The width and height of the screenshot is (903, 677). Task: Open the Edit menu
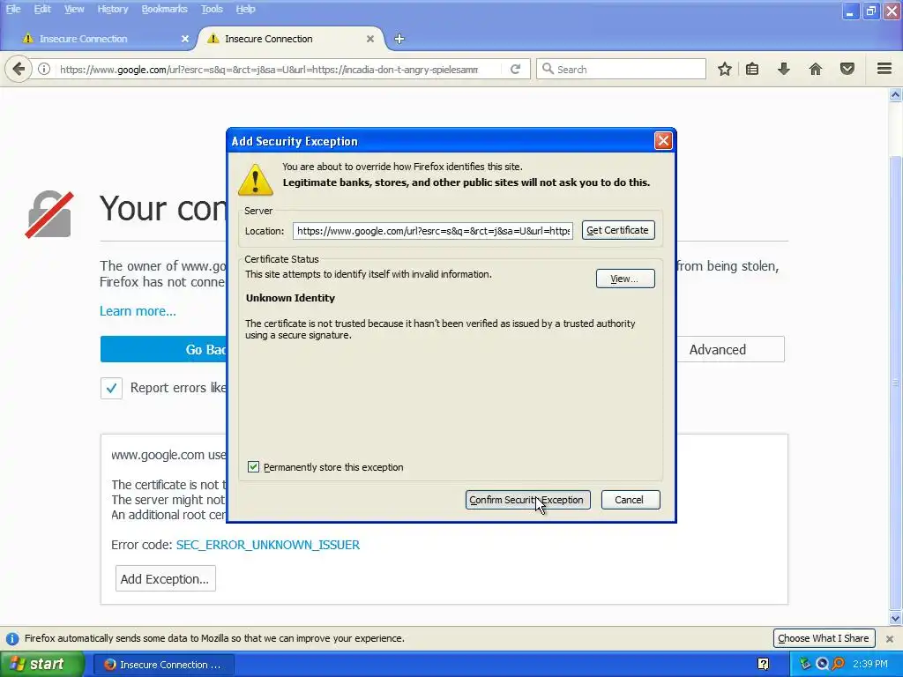(x=42, y=9)
